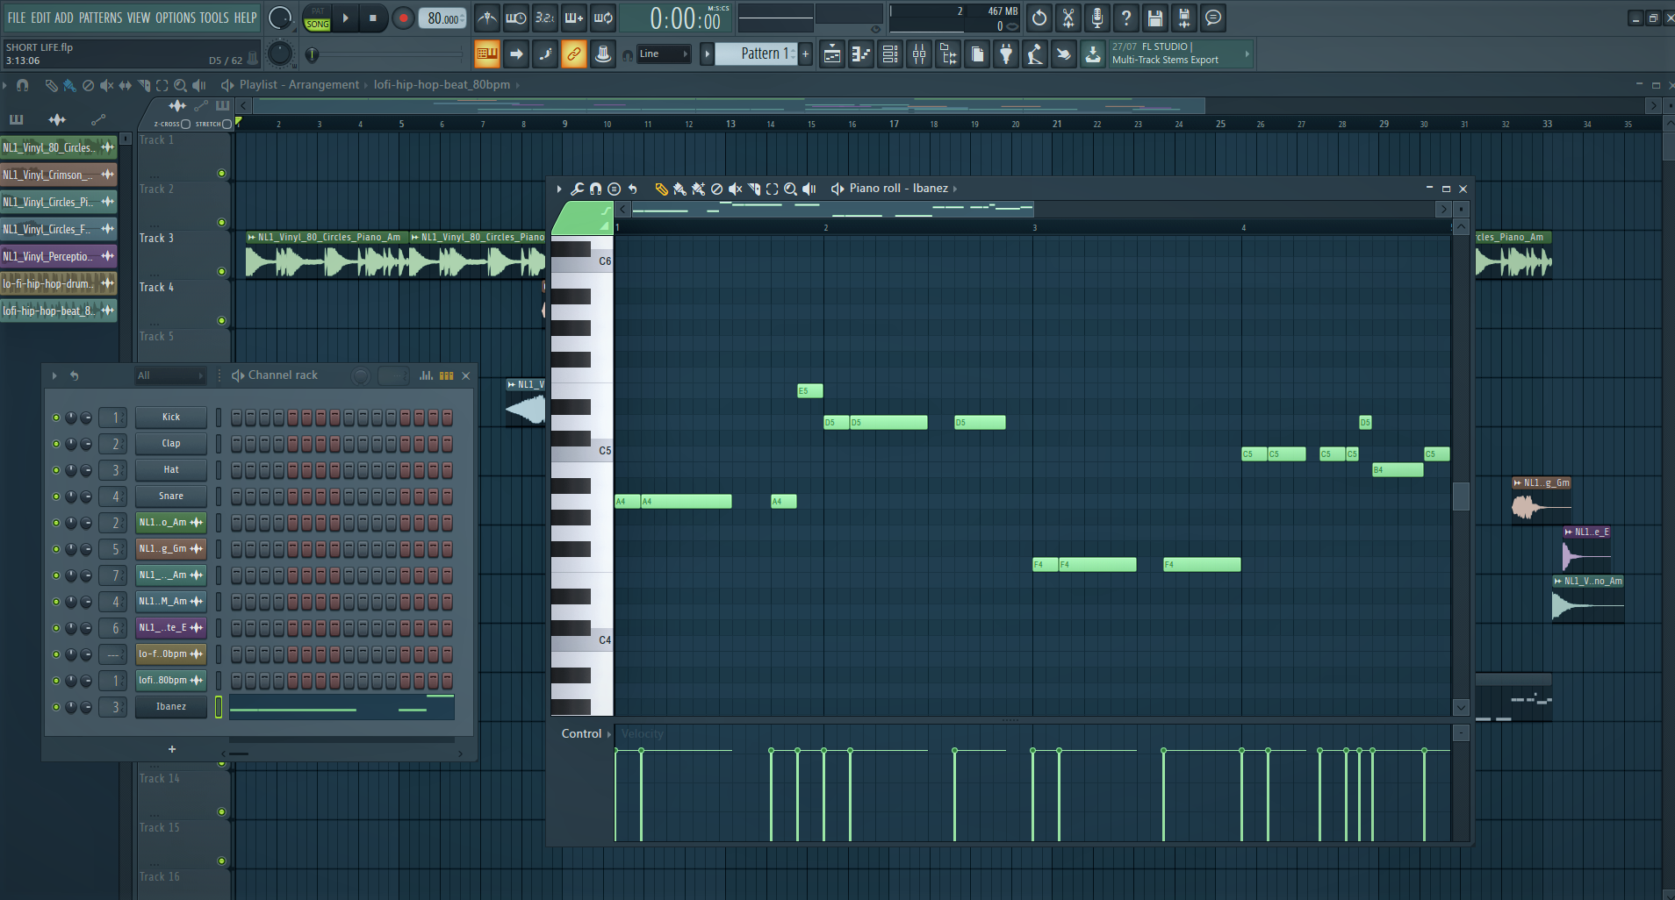
Task: Mute playlist Track 3
Action: coord(221,272)
